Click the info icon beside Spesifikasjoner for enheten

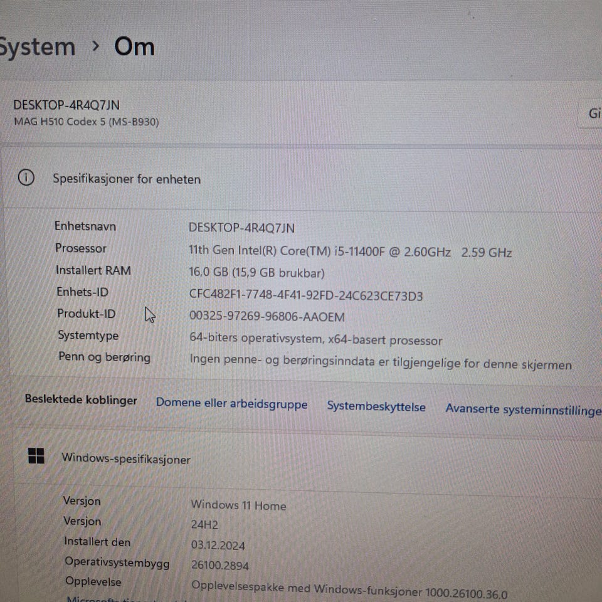pos(26,177)
